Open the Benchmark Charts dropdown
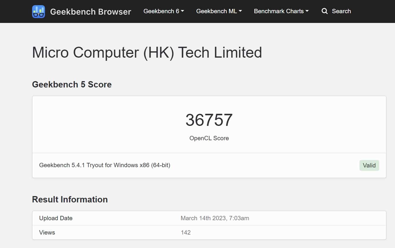The width and height of the screenshot is (395, 248). [x=281, y=11]
